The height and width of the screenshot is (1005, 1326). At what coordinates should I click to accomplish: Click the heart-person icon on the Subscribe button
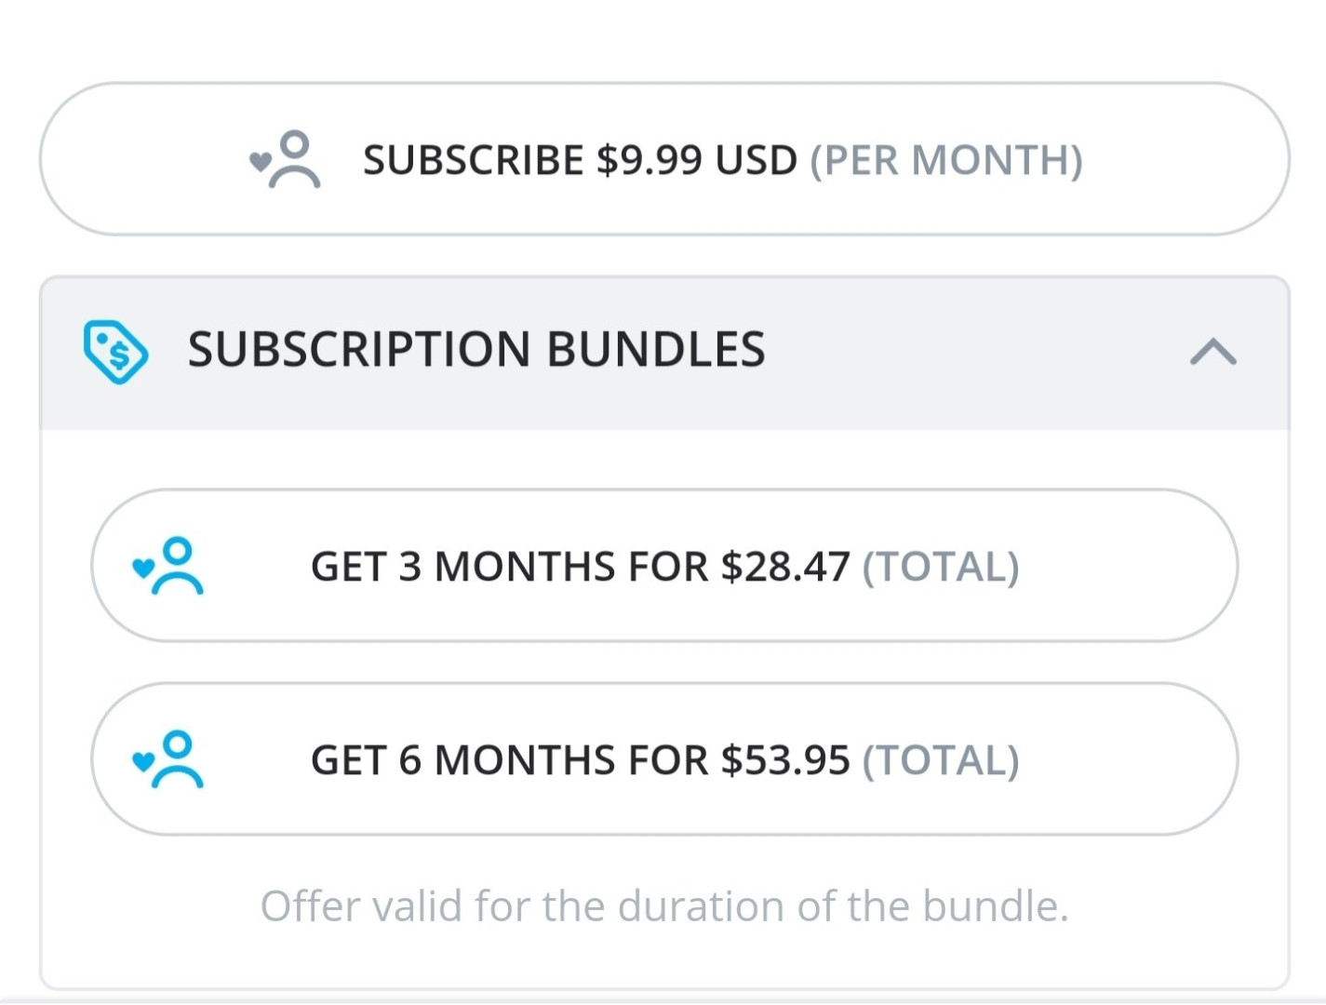(x=286, y=160)
